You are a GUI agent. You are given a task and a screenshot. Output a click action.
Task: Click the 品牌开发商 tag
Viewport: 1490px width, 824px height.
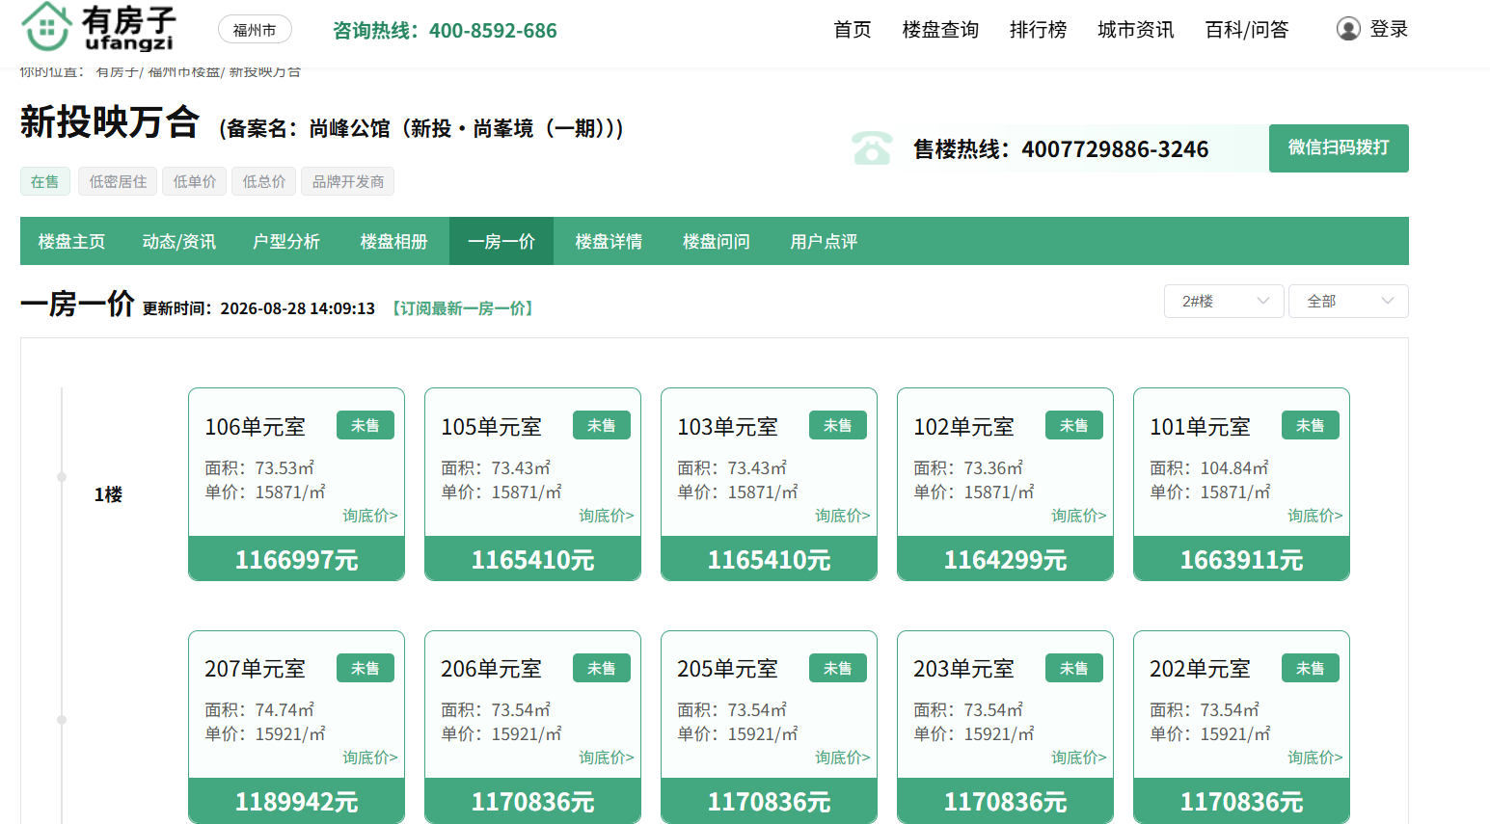tap(348, 181)
